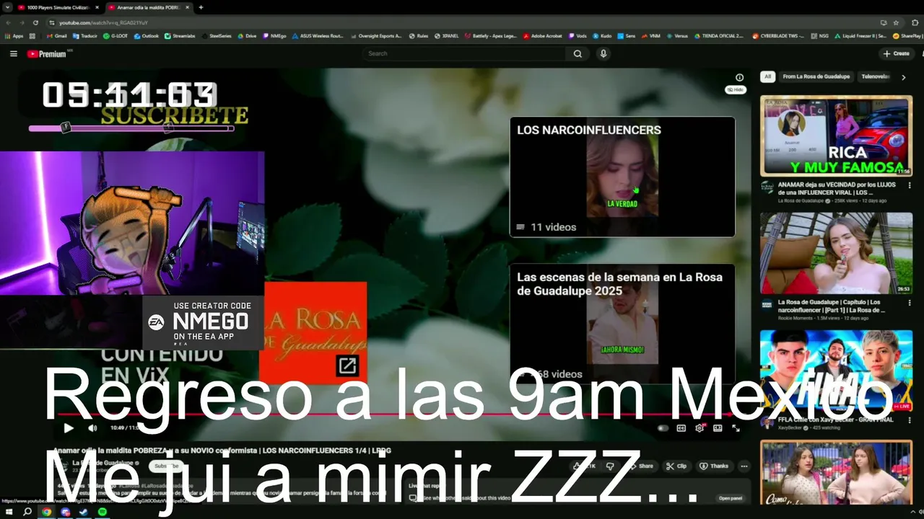Viewport: 924px width, 519px height.
Task: Go back with browser back arrow
Action: pyautogui.click(x=9, y=22)
